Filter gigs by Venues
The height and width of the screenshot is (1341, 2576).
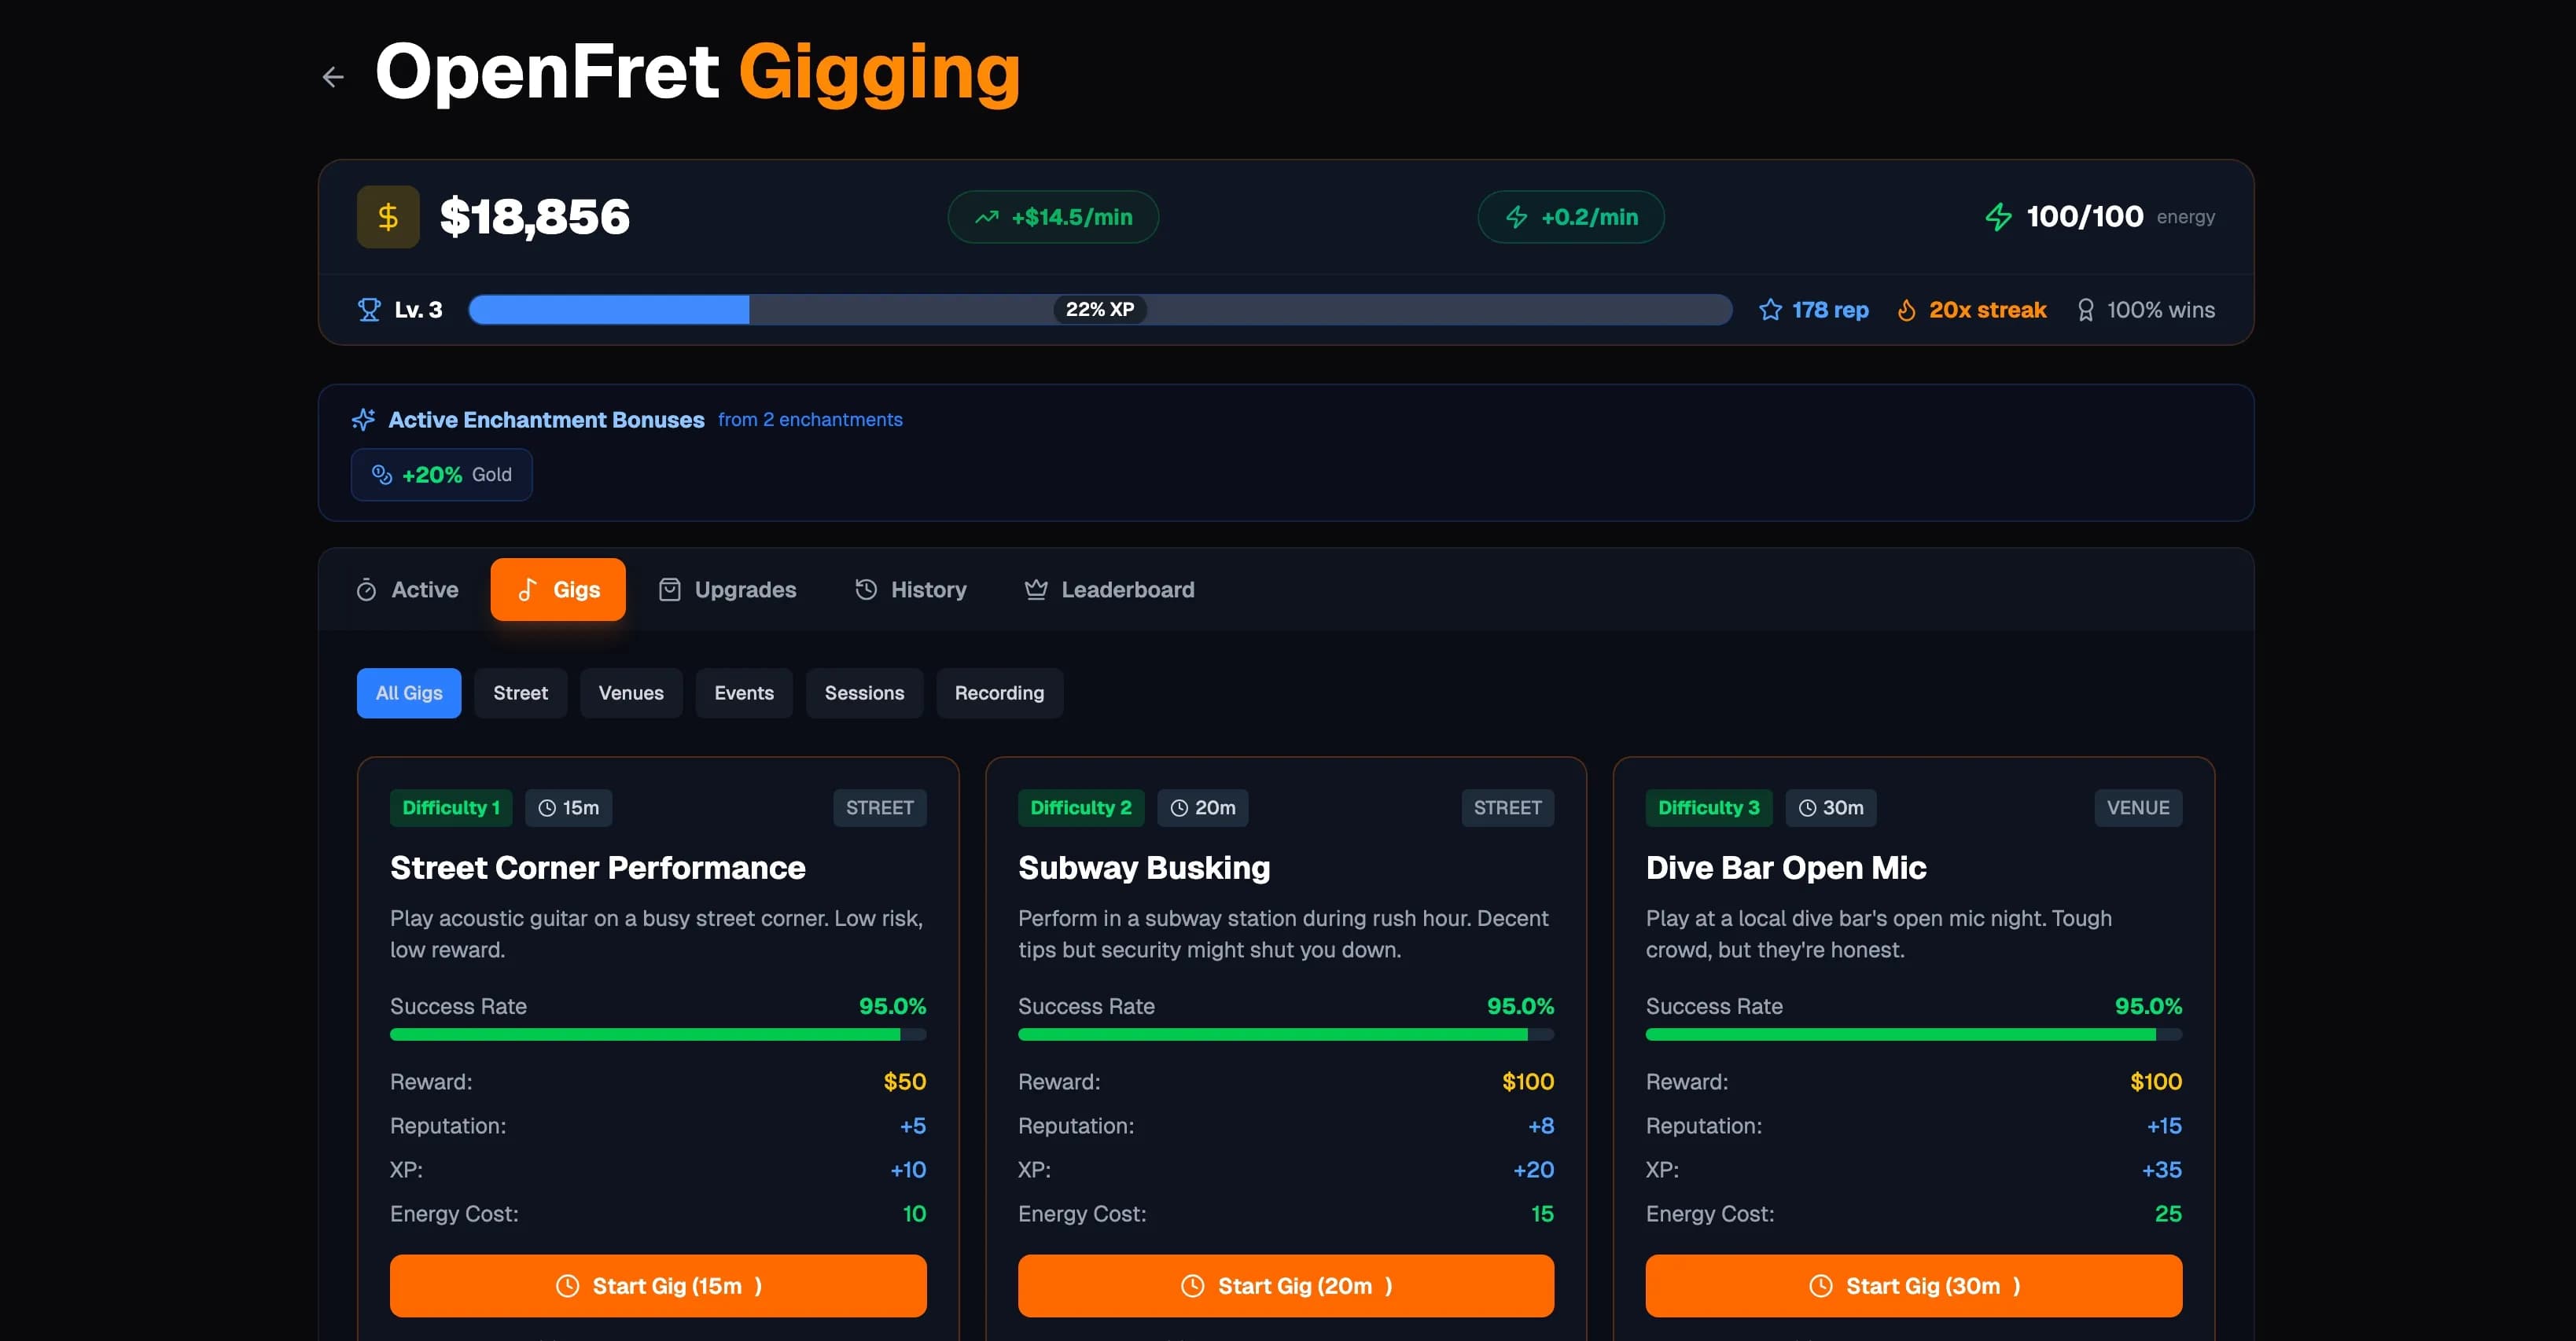(631, 693)
